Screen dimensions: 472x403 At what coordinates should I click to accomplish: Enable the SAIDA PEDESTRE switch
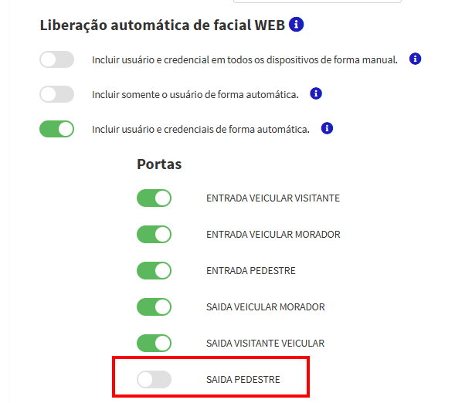(154, 379)
